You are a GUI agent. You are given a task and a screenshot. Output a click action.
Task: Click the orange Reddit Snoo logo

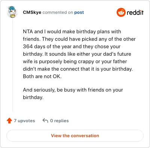point(121,12)
